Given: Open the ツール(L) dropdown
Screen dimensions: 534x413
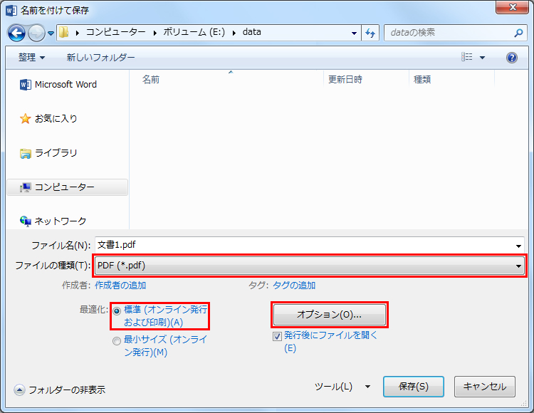Looking at the screenshot, I should 342,387.
